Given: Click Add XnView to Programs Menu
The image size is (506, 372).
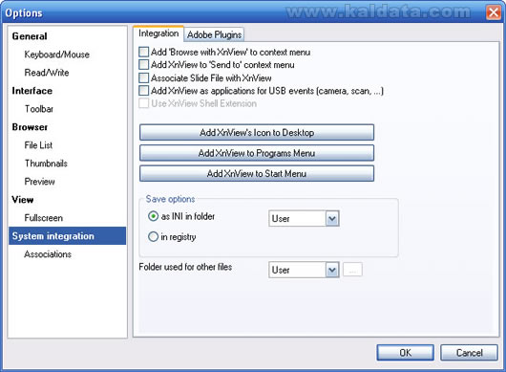Looking at the screenshot, I should 257,153.
